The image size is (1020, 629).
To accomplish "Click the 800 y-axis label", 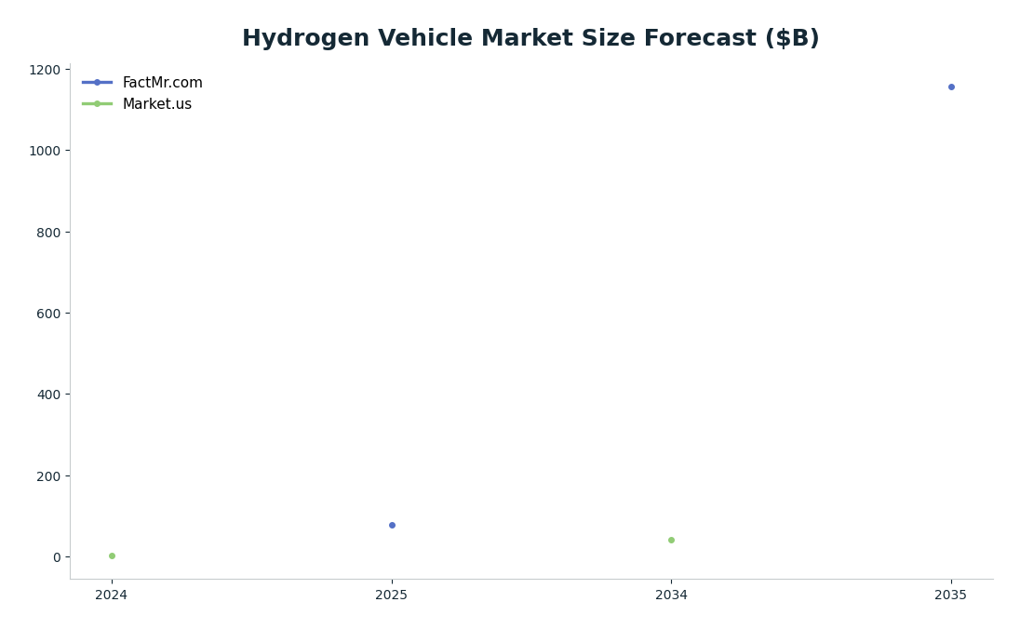I will pyautogui.click(x=48, y=233).
